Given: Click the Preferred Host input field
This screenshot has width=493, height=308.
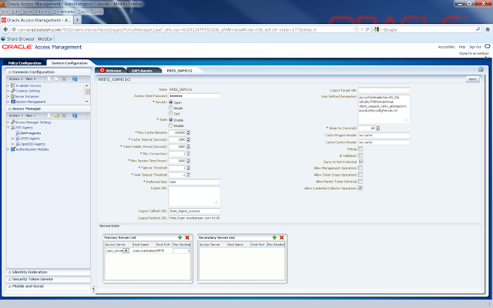Looking at the screenshot, I should pos(194,182).
